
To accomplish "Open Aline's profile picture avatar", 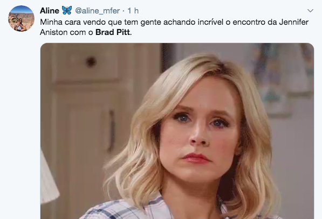I will click(x=21, y=18).
